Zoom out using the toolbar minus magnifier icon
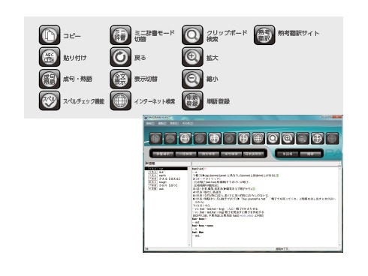368x276 pixels. [x=303, y=138]
